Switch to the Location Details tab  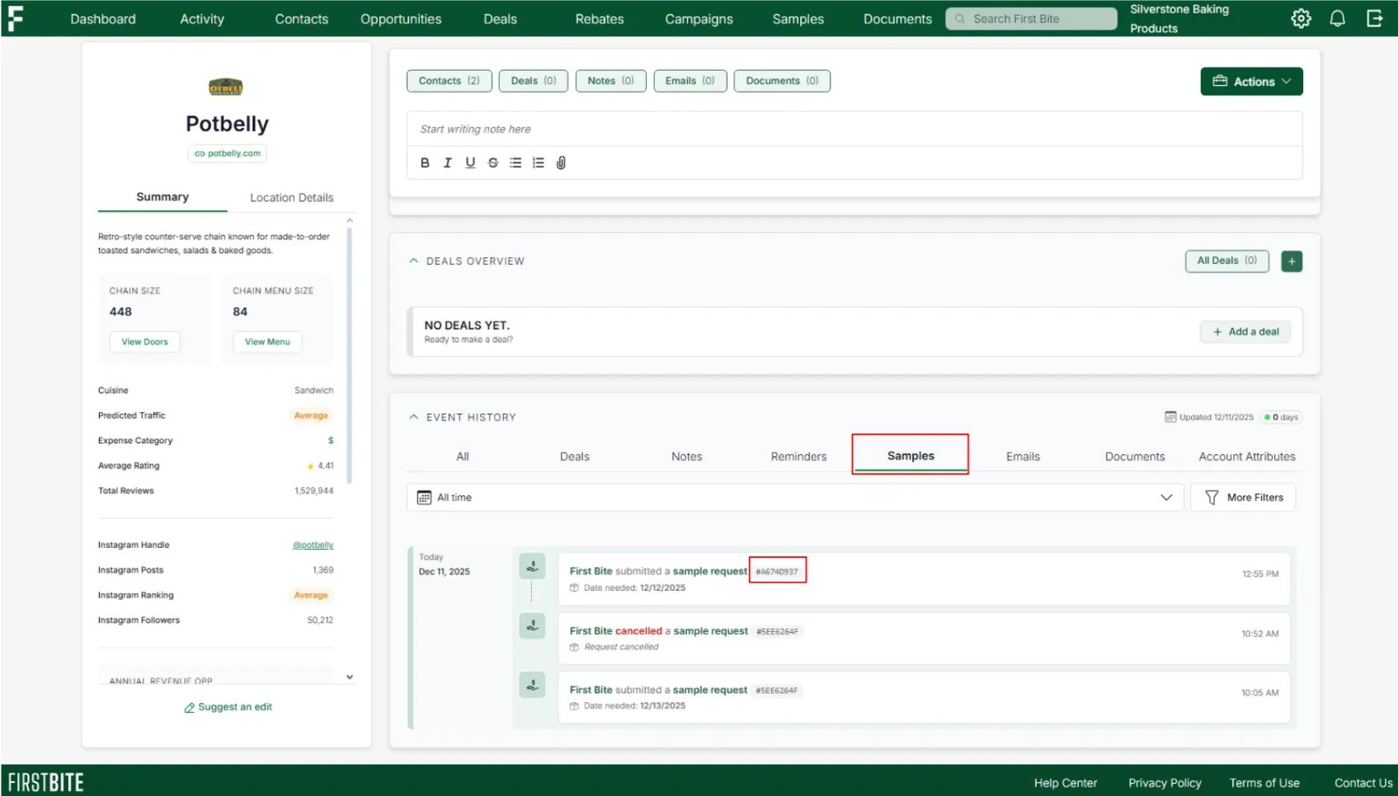point(292,198)
